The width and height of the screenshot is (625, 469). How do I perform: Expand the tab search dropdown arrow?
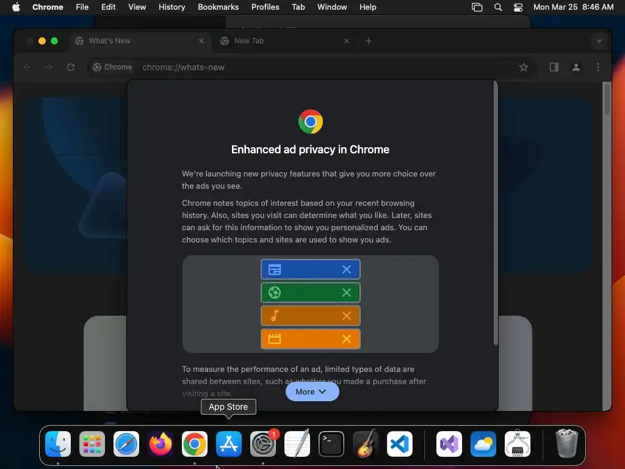599,41
